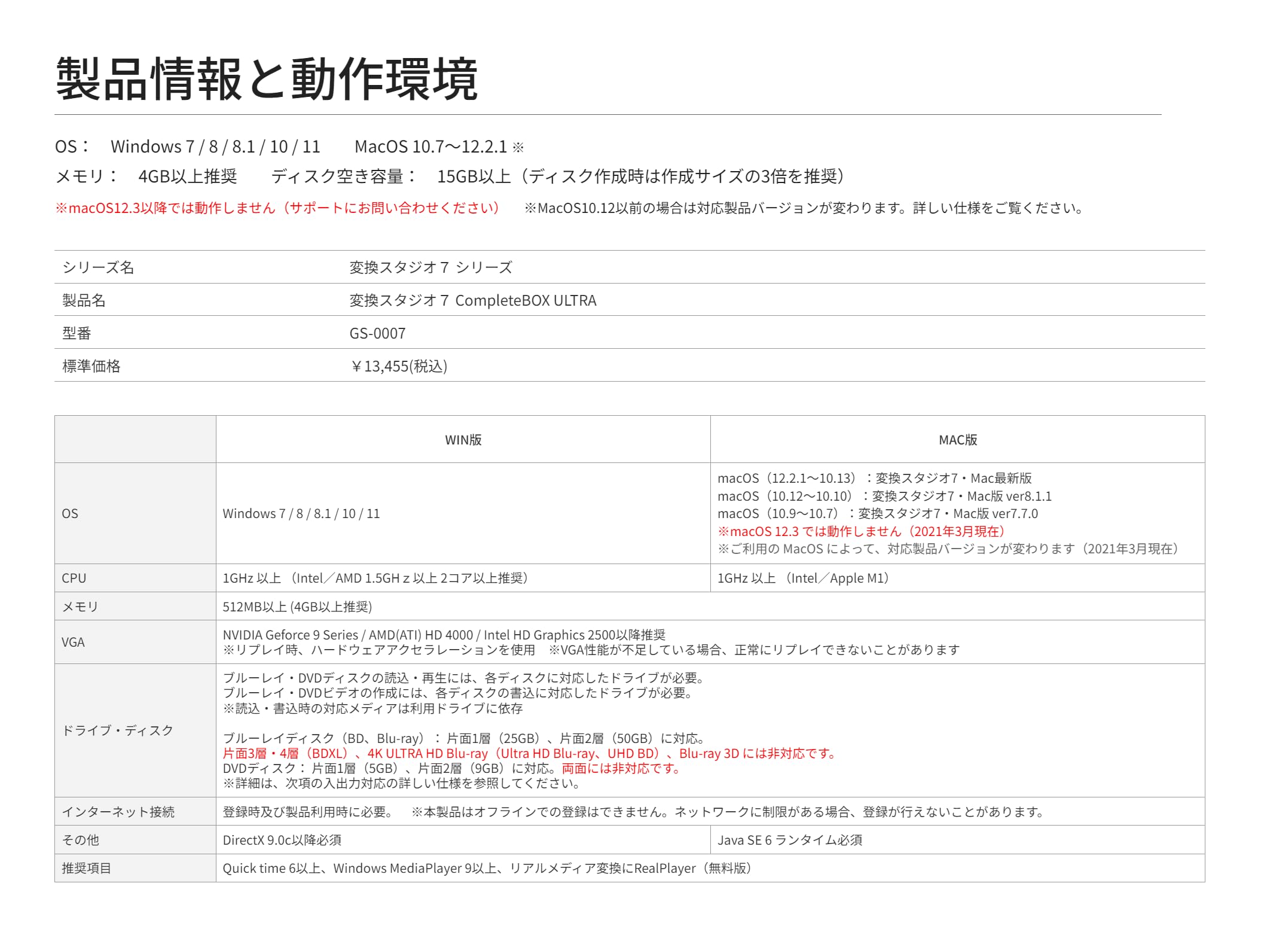The image size is (1261, 944).
Task: Click the DirectX 9.0c以降必須 cell
Action: [x=282, y=840]
